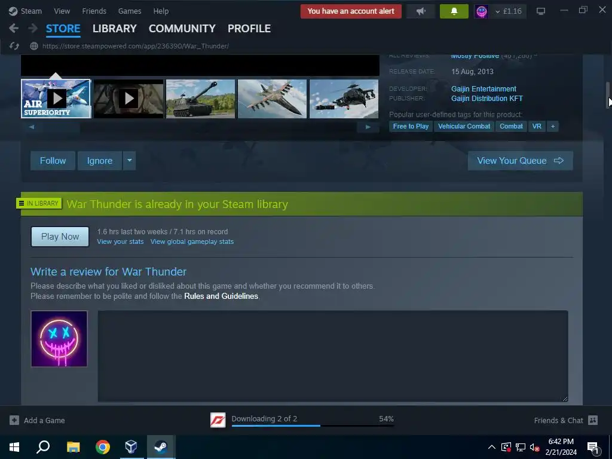Switch to the COMMUNITY tab

pos(182,29)
